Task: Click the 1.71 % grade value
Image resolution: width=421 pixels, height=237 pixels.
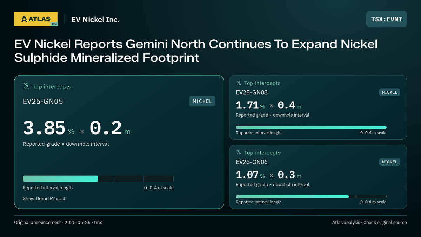Action: pos(250,105)
